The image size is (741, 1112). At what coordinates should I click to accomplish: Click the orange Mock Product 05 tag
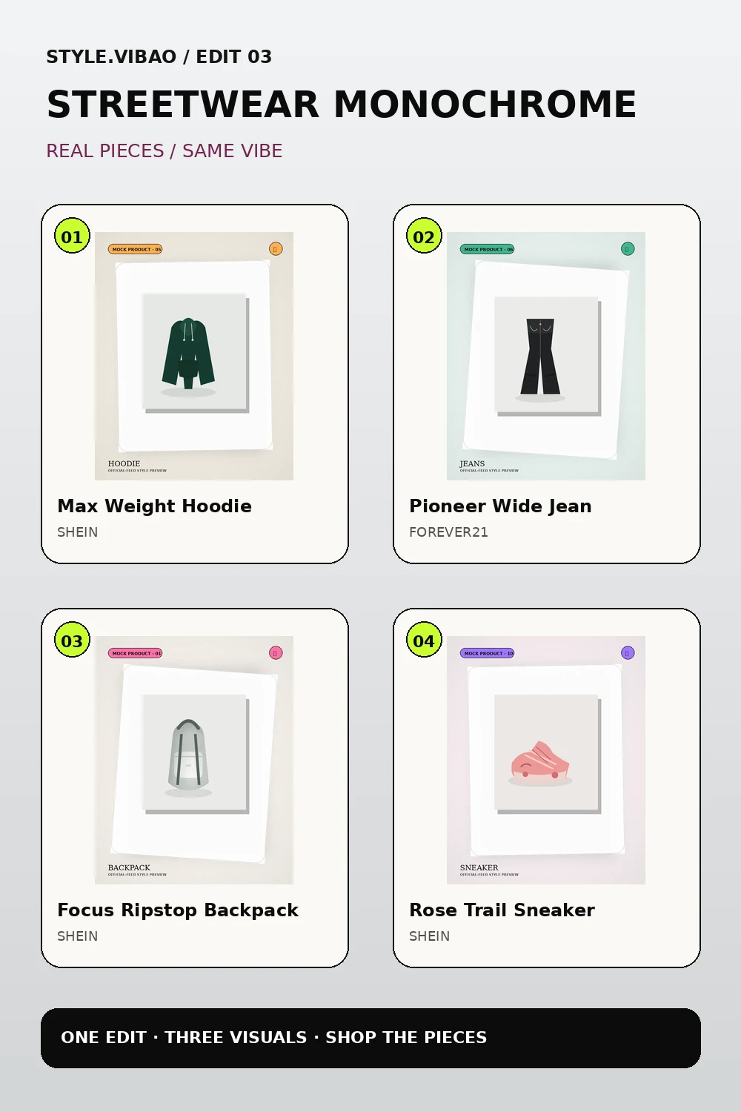click(136, 249)
